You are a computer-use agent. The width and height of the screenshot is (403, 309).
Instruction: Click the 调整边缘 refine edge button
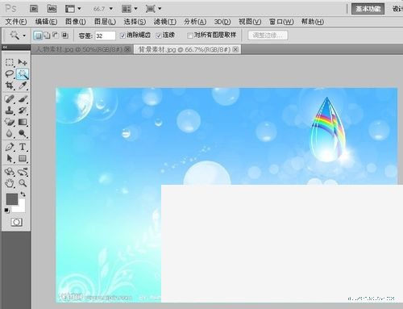point(268,35)
